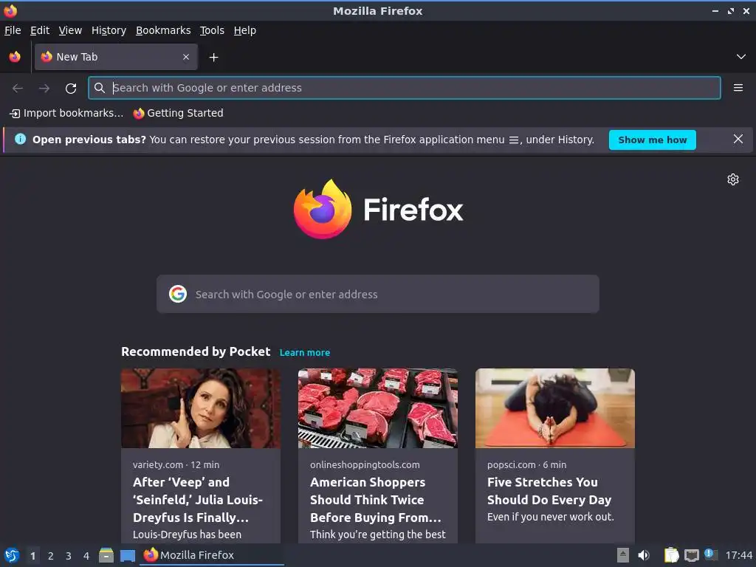
Task: Click 'variety.com · 12 min' text
Action: coord(176,465)
